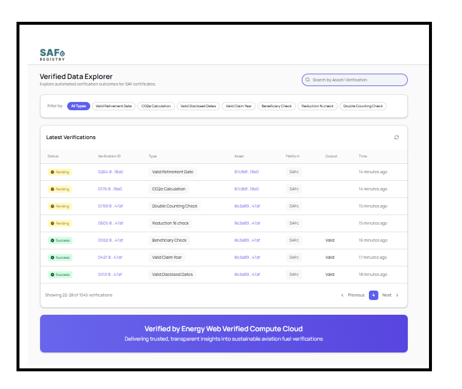The image size is (462, 389).
Task: Click the '16 minutes ago' time cell
Action: [372, 240]
